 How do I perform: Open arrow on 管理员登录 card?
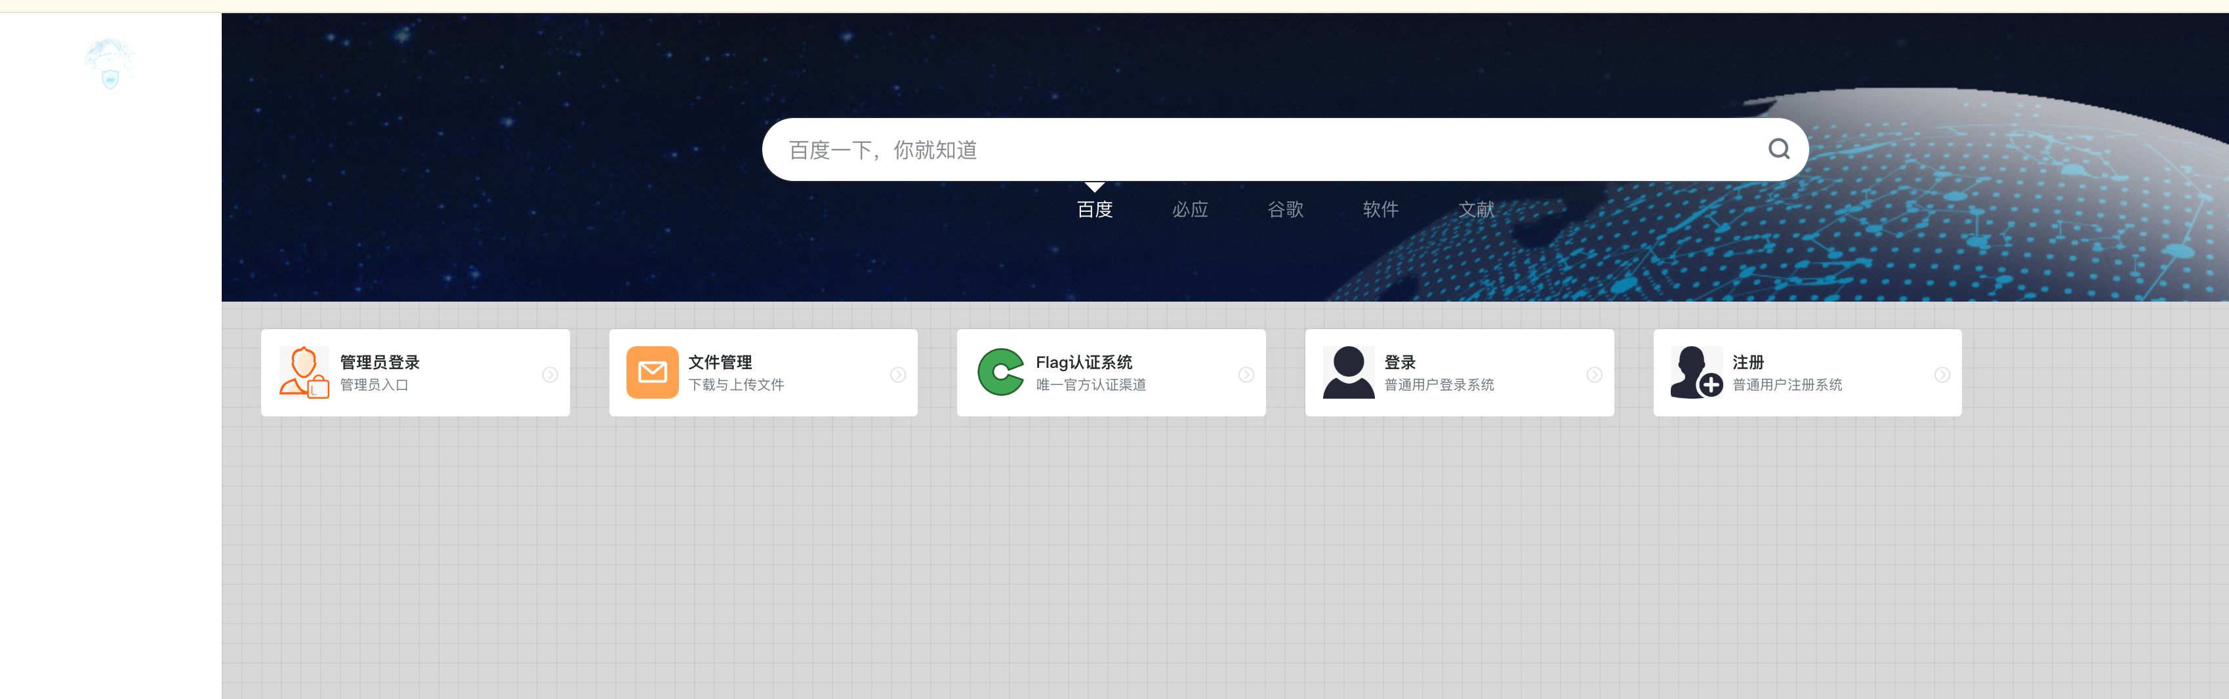click(550, 374)
